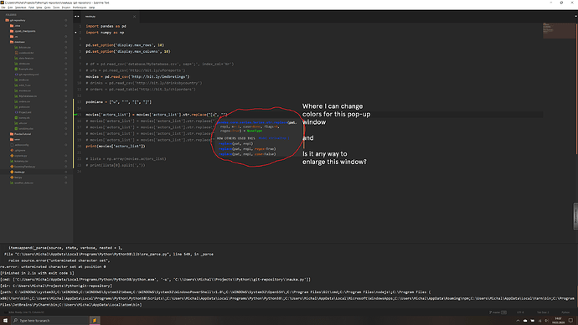The image size is (578, 325).
Task: Close the open editor tab with the X
Action: point(134,16)
